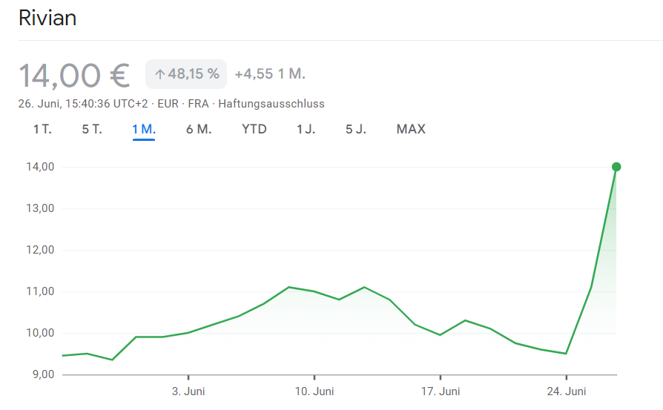The image size is (663, 410).
Task: Select the 1 T. time range tab
Action: (x=42, y=129)
